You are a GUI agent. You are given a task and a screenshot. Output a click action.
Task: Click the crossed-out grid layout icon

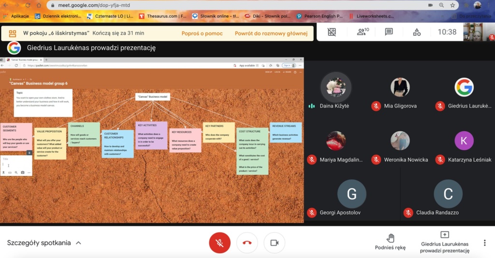pyautogui.click(x=332, y=32)
